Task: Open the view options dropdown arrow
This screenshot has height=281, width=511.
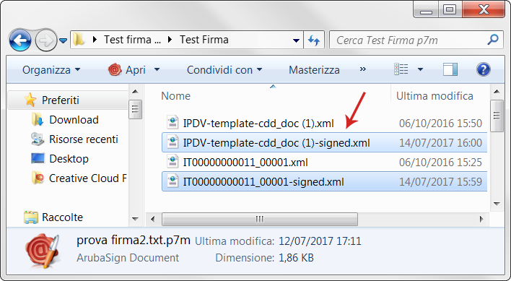Action: [x=420, y=69]
